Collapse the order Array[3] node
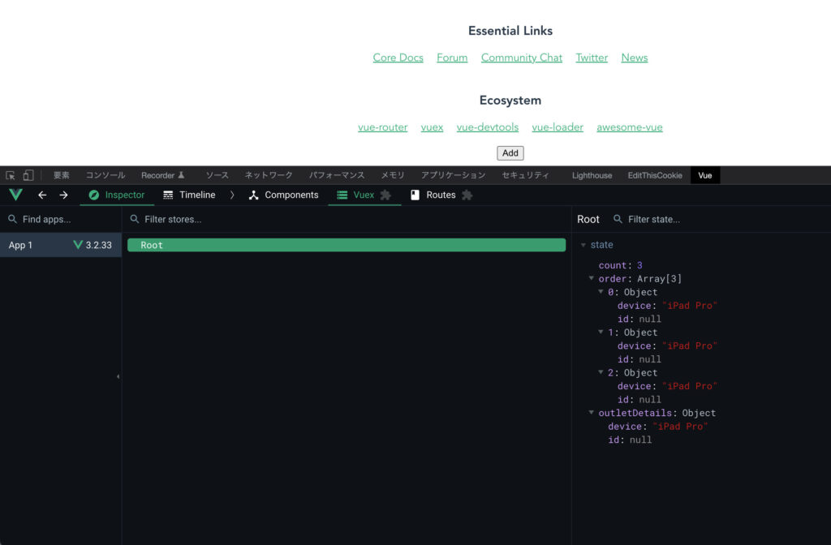831x545 pixels. click(x=592, y=278)
